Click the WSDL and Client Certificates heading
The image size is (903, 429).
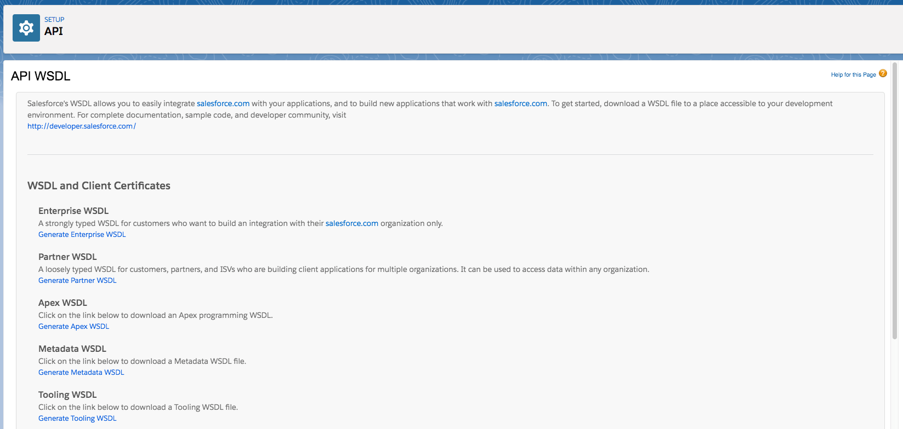(x=99, y=185)
